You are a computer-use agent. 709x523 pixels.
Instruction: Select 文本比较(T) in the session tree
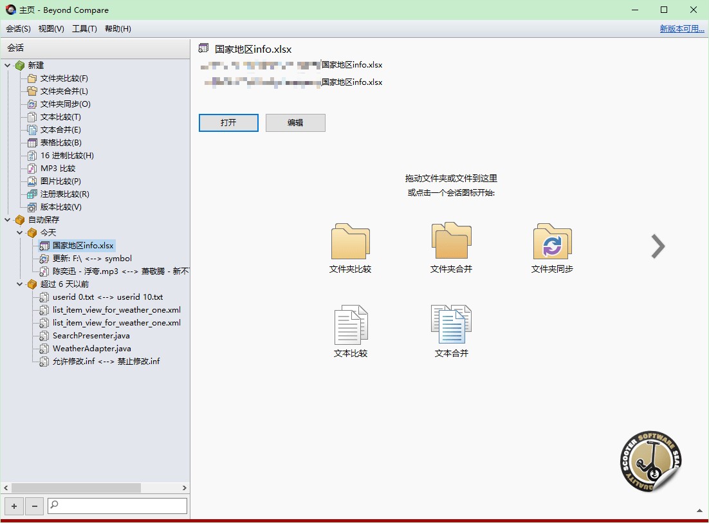click(x=60, y=117)
